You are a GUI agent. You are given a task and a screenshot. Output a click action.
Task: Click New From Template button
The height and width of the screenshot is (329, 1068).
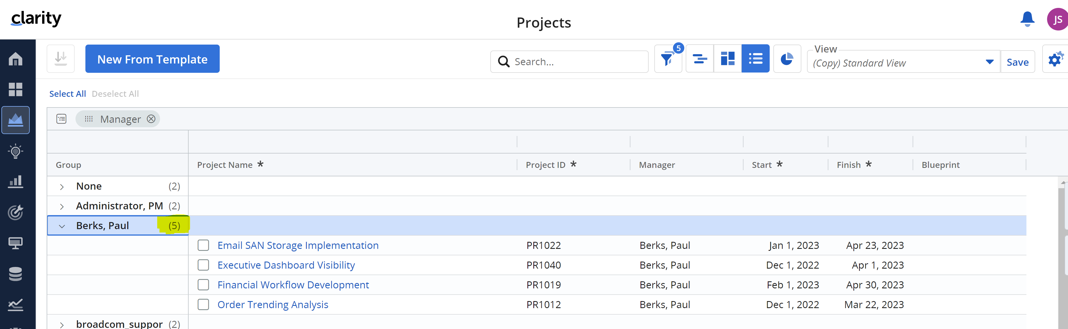pyautogui.click(x=152, y=59)
